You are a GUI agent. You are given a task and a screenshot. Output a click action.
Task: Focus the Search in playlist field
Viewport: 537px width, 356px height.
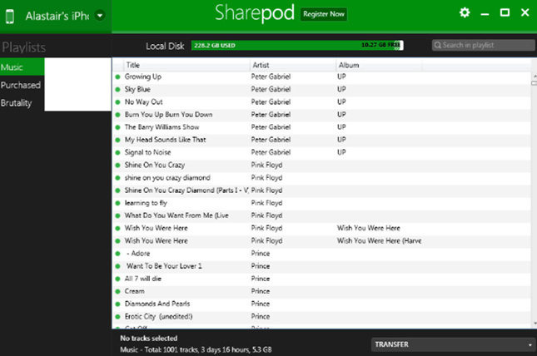483,45
